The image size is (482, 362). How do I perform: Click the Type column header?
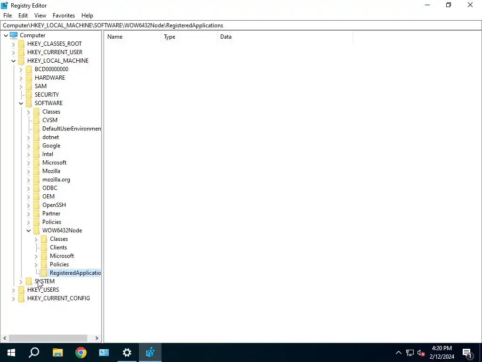[x=189, y=37]
